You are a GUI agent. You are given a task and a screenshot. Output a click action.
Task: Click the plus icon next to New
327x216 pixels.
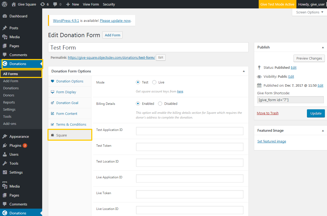68,4
